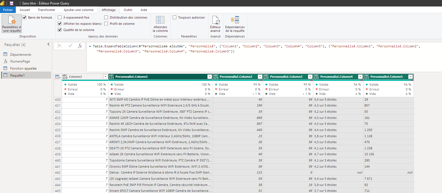442x193 pixels.
Task: Select the Affichage ribbon tab
Action: pyautogui.click(x=108, y=10)
